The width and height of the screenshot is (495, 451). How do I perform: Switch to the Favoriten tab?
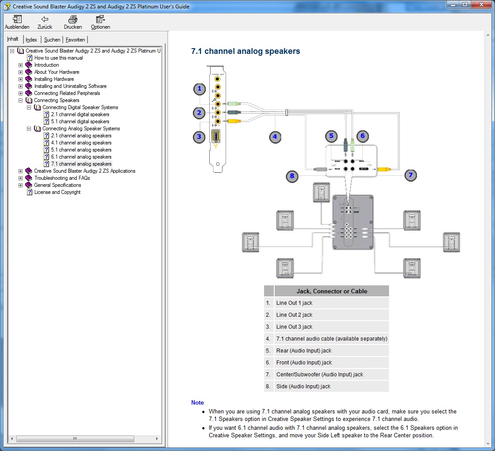(75, 39)
